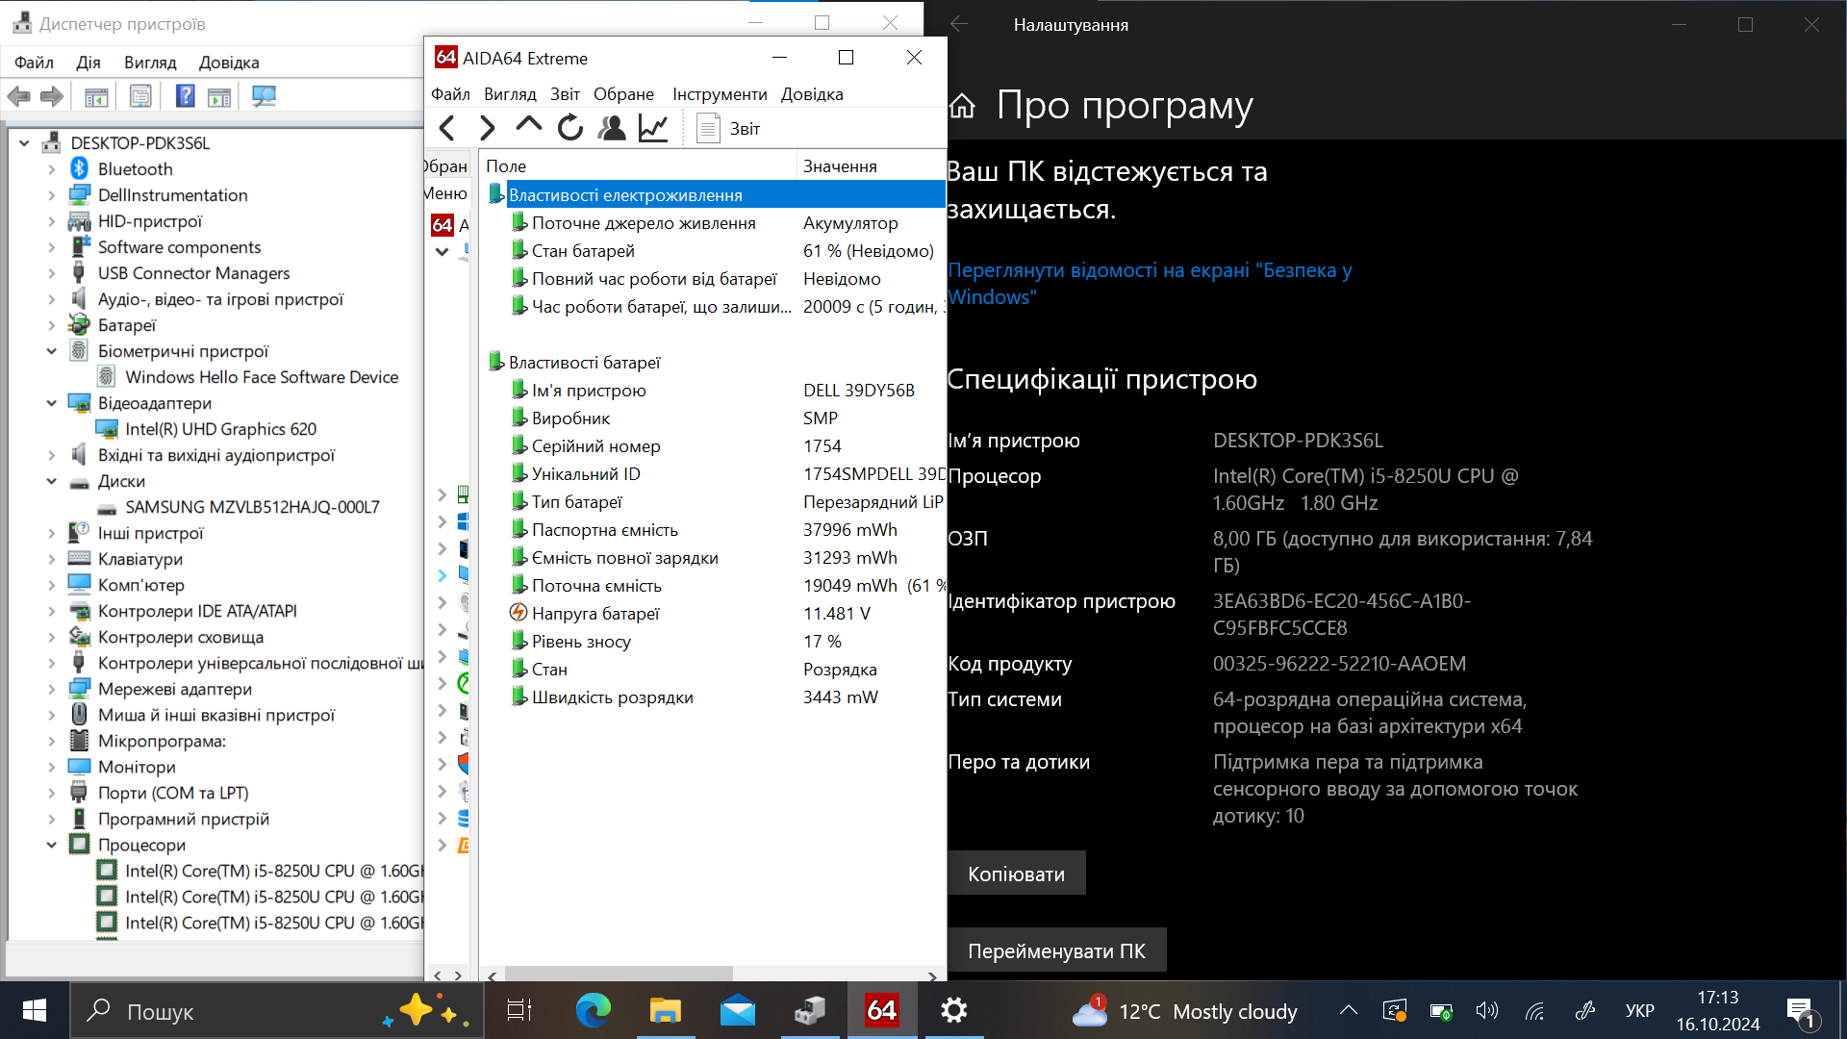Screen dimensions: 1847x1039
Task: Open Довідка menu in Device Manager
Action: coord(229,63)
